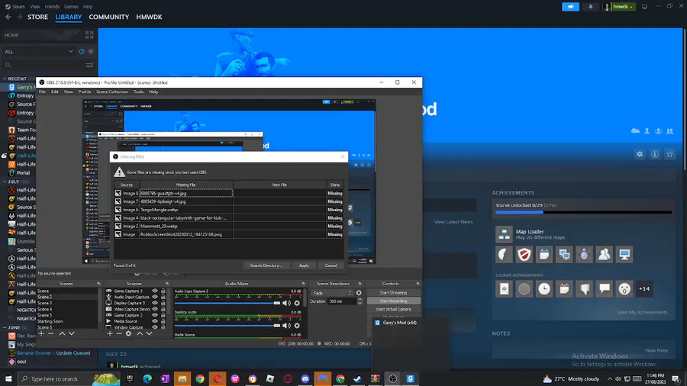This screenshot has width=687, height=386.
Task: Select the red shield achievement icon
Action: coord(524,254)
